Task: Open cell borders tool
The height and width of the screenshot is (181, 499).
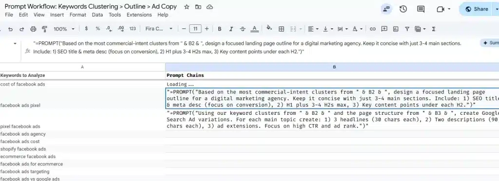Action: click(281, 29)
